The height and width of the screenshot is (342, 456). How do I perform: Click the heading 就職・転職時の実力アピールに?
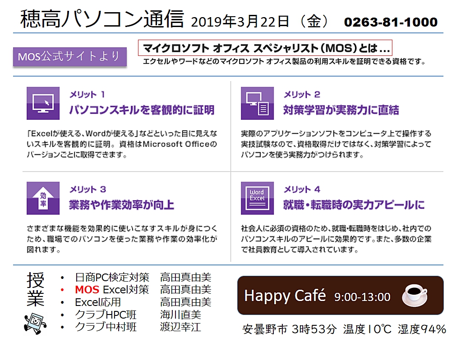(x=354, y=205)
